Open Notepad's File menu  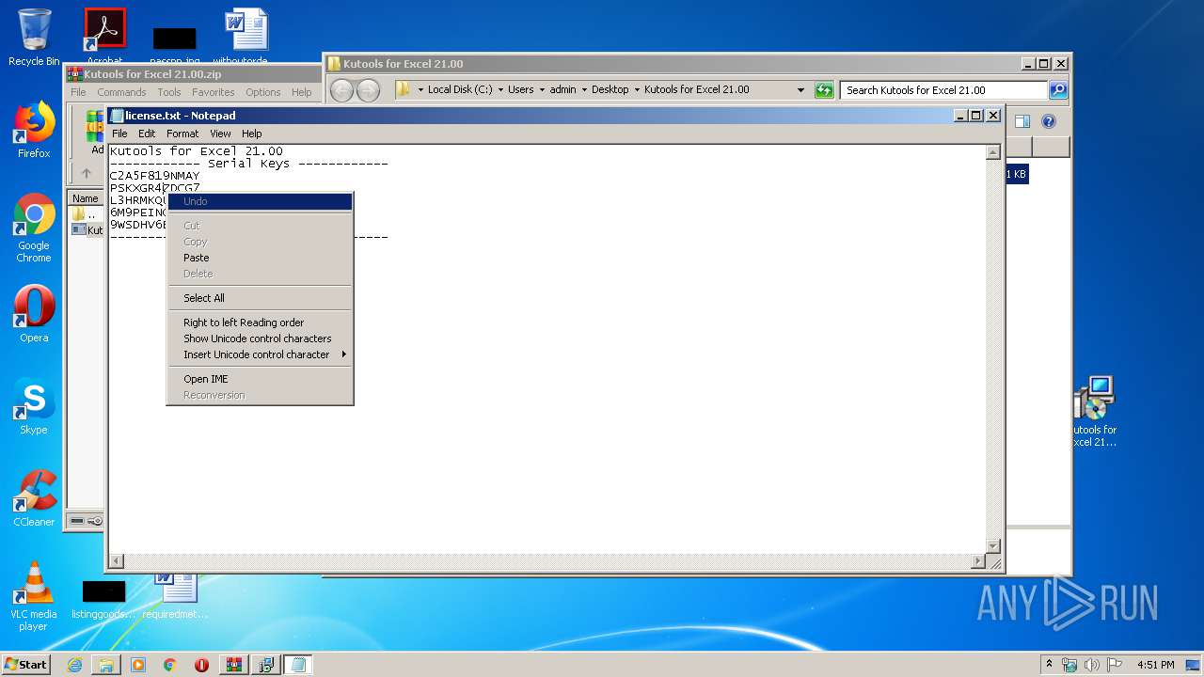(119, 134)
